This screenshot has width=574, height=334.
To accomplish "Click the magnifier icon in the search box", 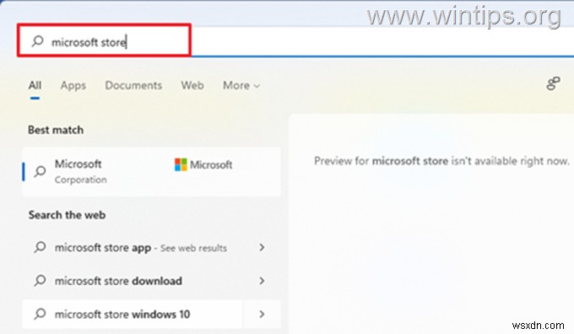I will (37, 41).
